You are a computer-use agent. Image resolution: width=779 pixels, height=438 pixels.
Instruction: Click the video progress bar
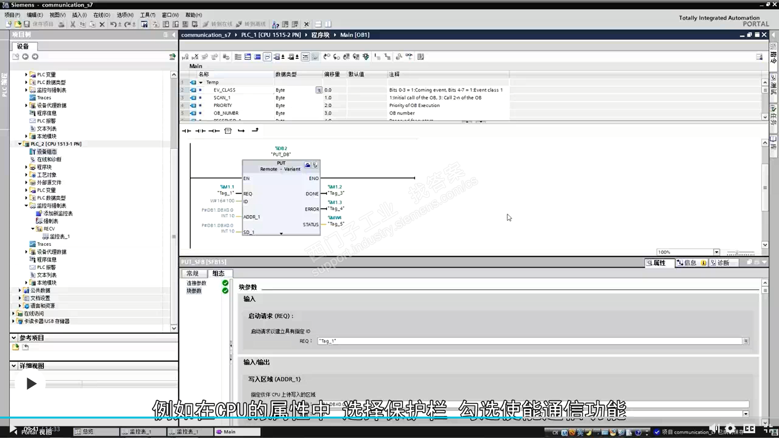[x=389, y=418]
